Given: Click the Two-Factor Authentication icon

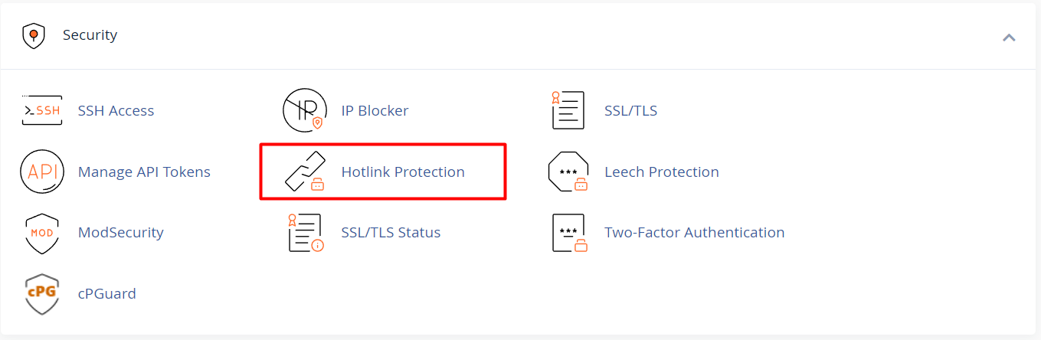Looking at the screenshot, I should [568, 233].
